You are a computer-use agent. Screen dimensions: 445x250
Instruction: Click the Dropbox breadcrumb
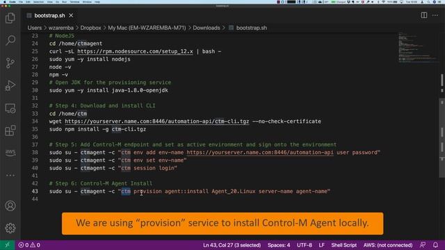coord(90,28)
